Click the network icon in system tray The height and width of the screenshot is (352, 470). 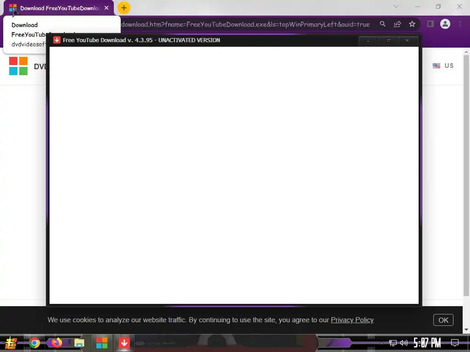tap(393, 343)
